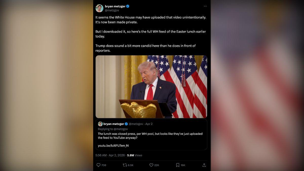This screenshot has height=171, width=304.
Task: Click Replying to @metzgov in quoted tweet
Action: [113, 129]
